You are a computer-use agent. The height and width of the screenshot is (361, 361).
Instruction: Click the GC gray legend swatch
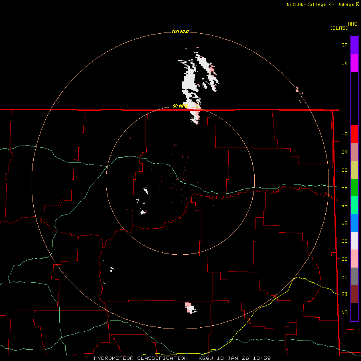click(354, 276)
